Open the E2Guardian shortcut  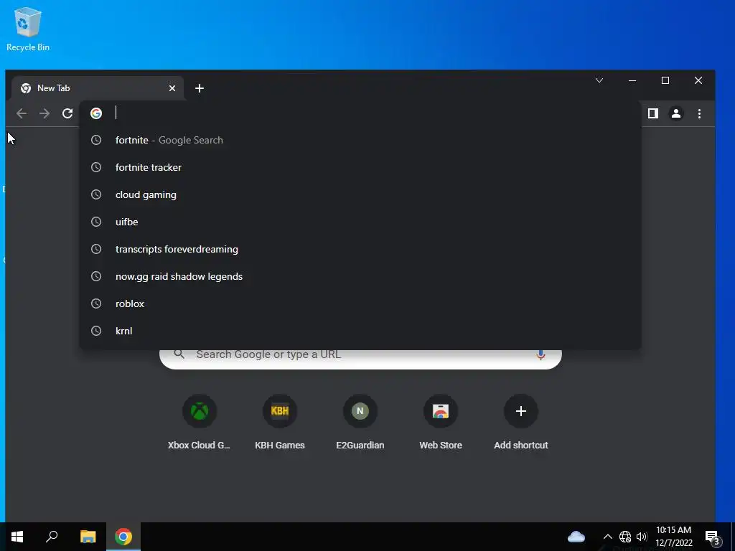(x=360, y=423)
